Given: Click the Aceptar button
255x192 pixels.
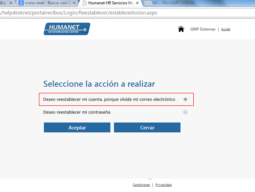Looking at the screenshot, I should [x=77, y=128].
